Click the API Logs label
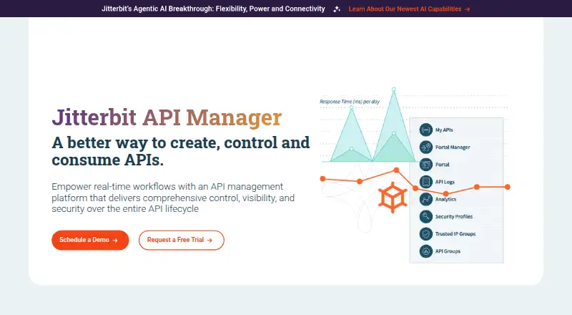 tap(445, 182)
